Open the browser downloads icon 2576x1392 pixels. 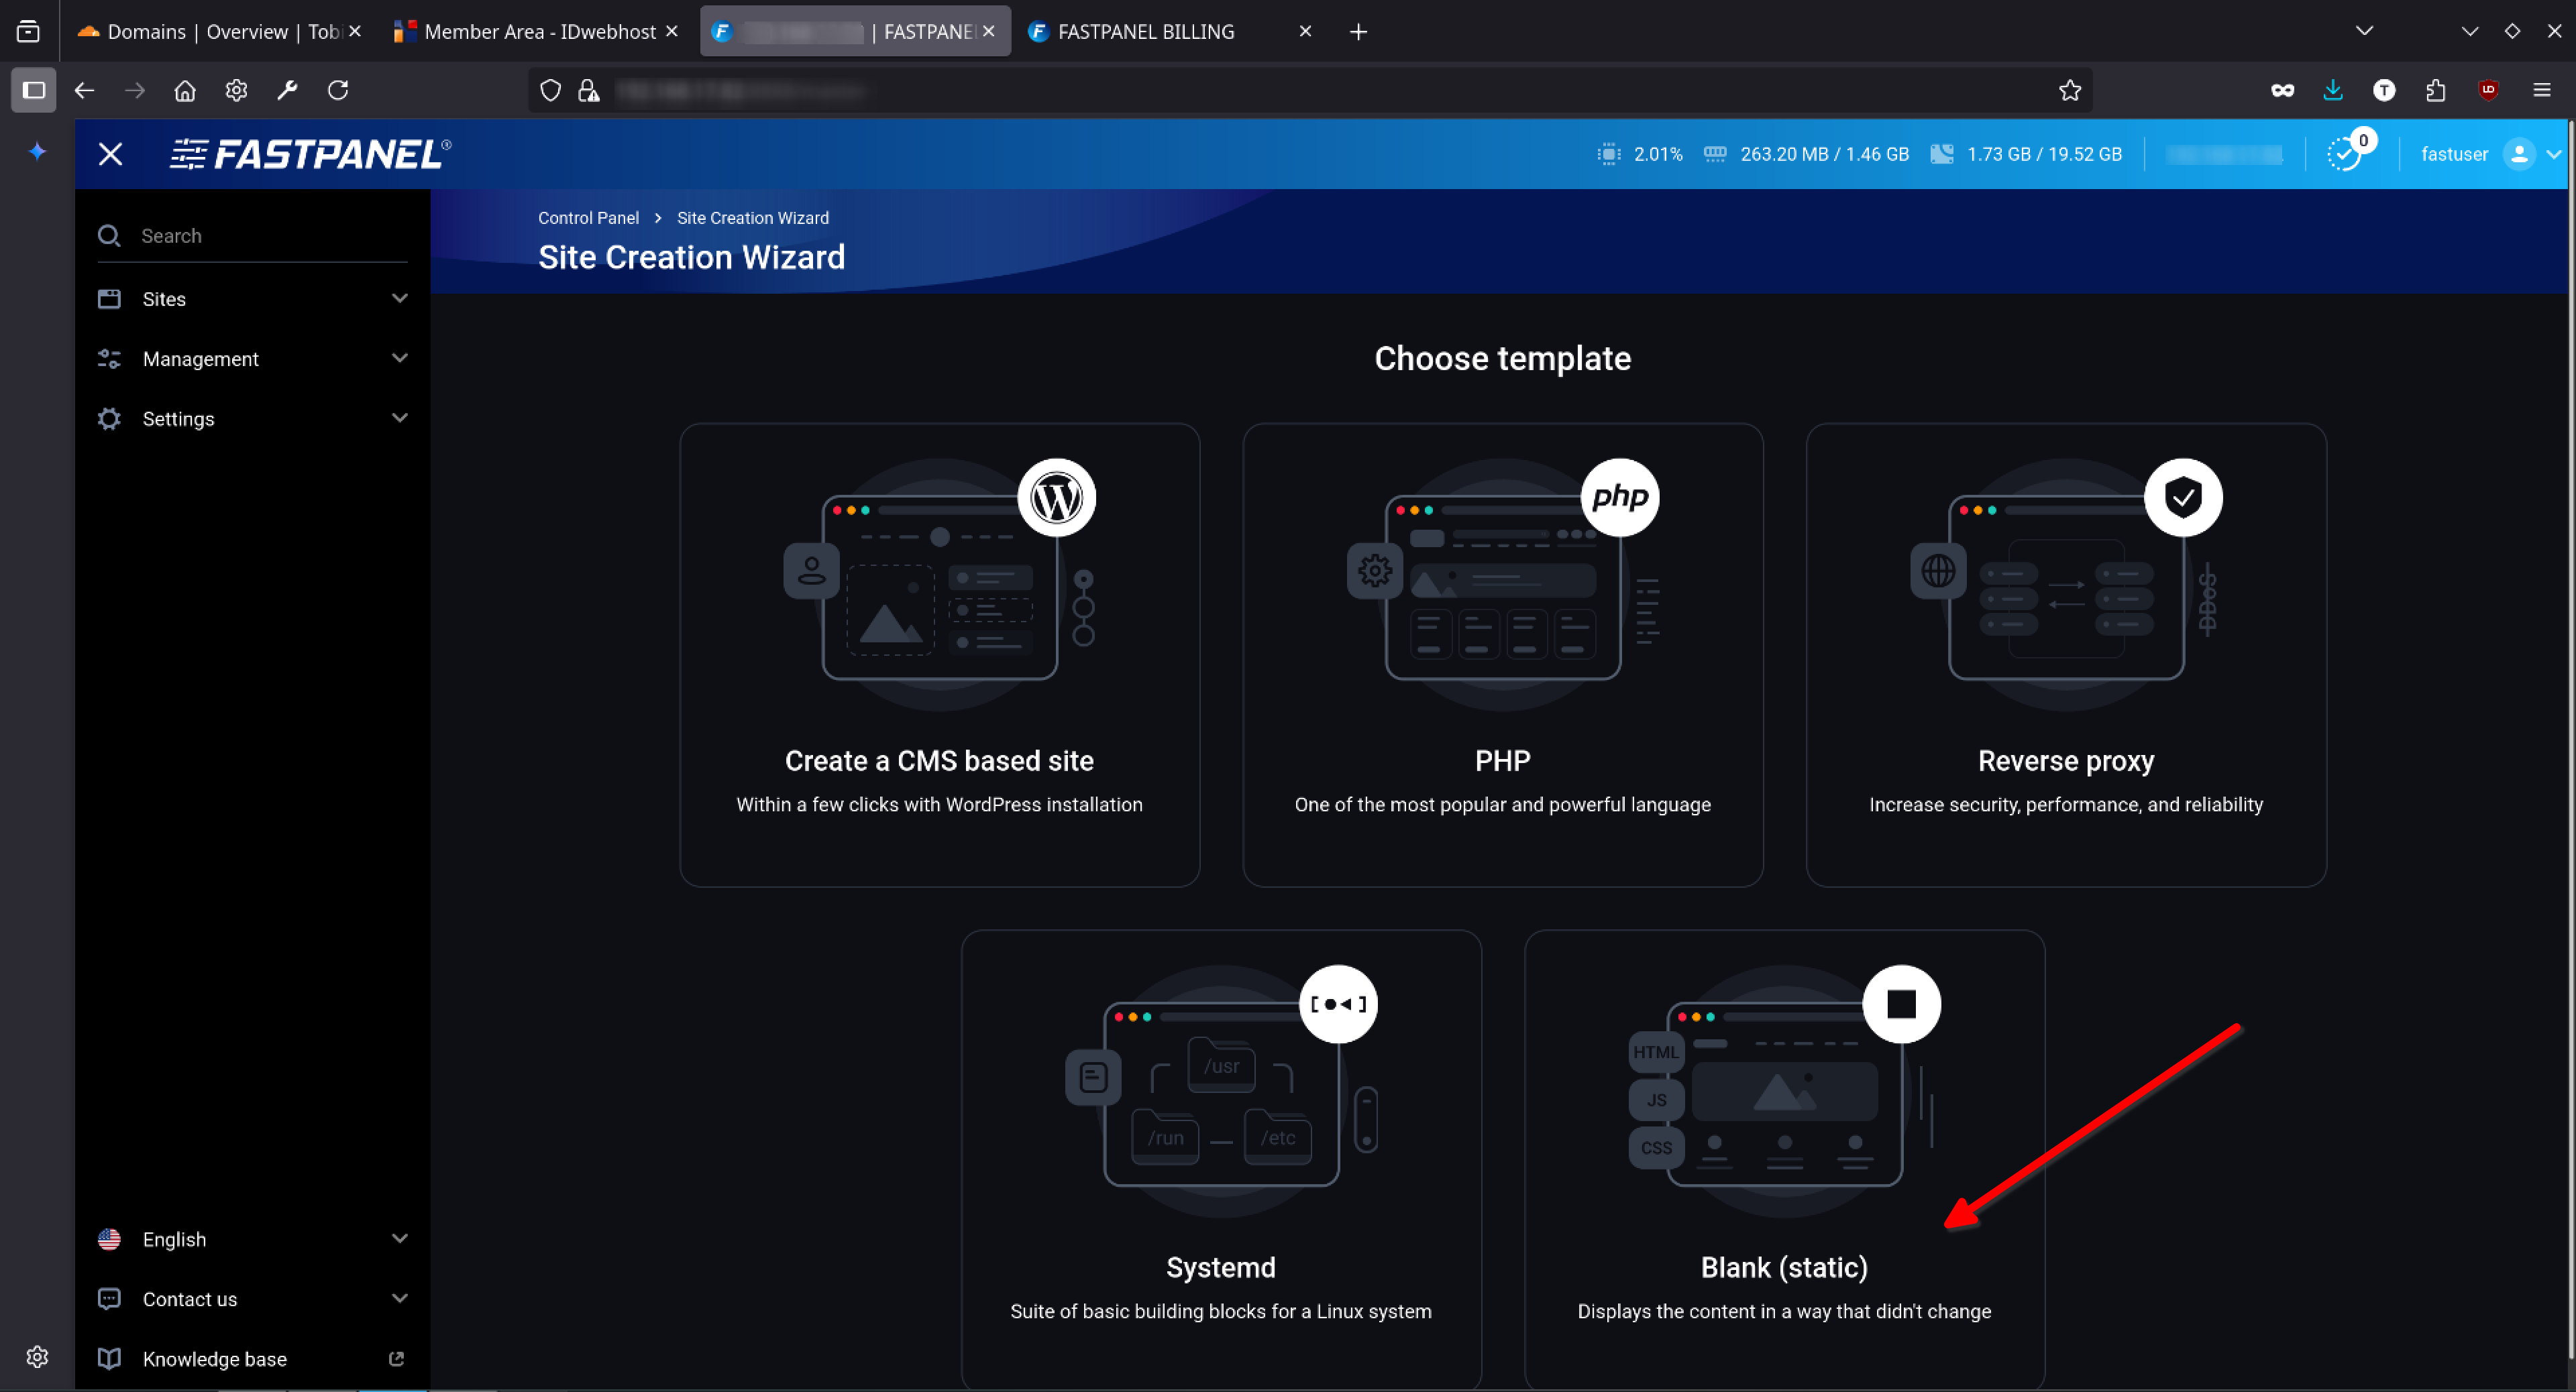click(2333, 91)
